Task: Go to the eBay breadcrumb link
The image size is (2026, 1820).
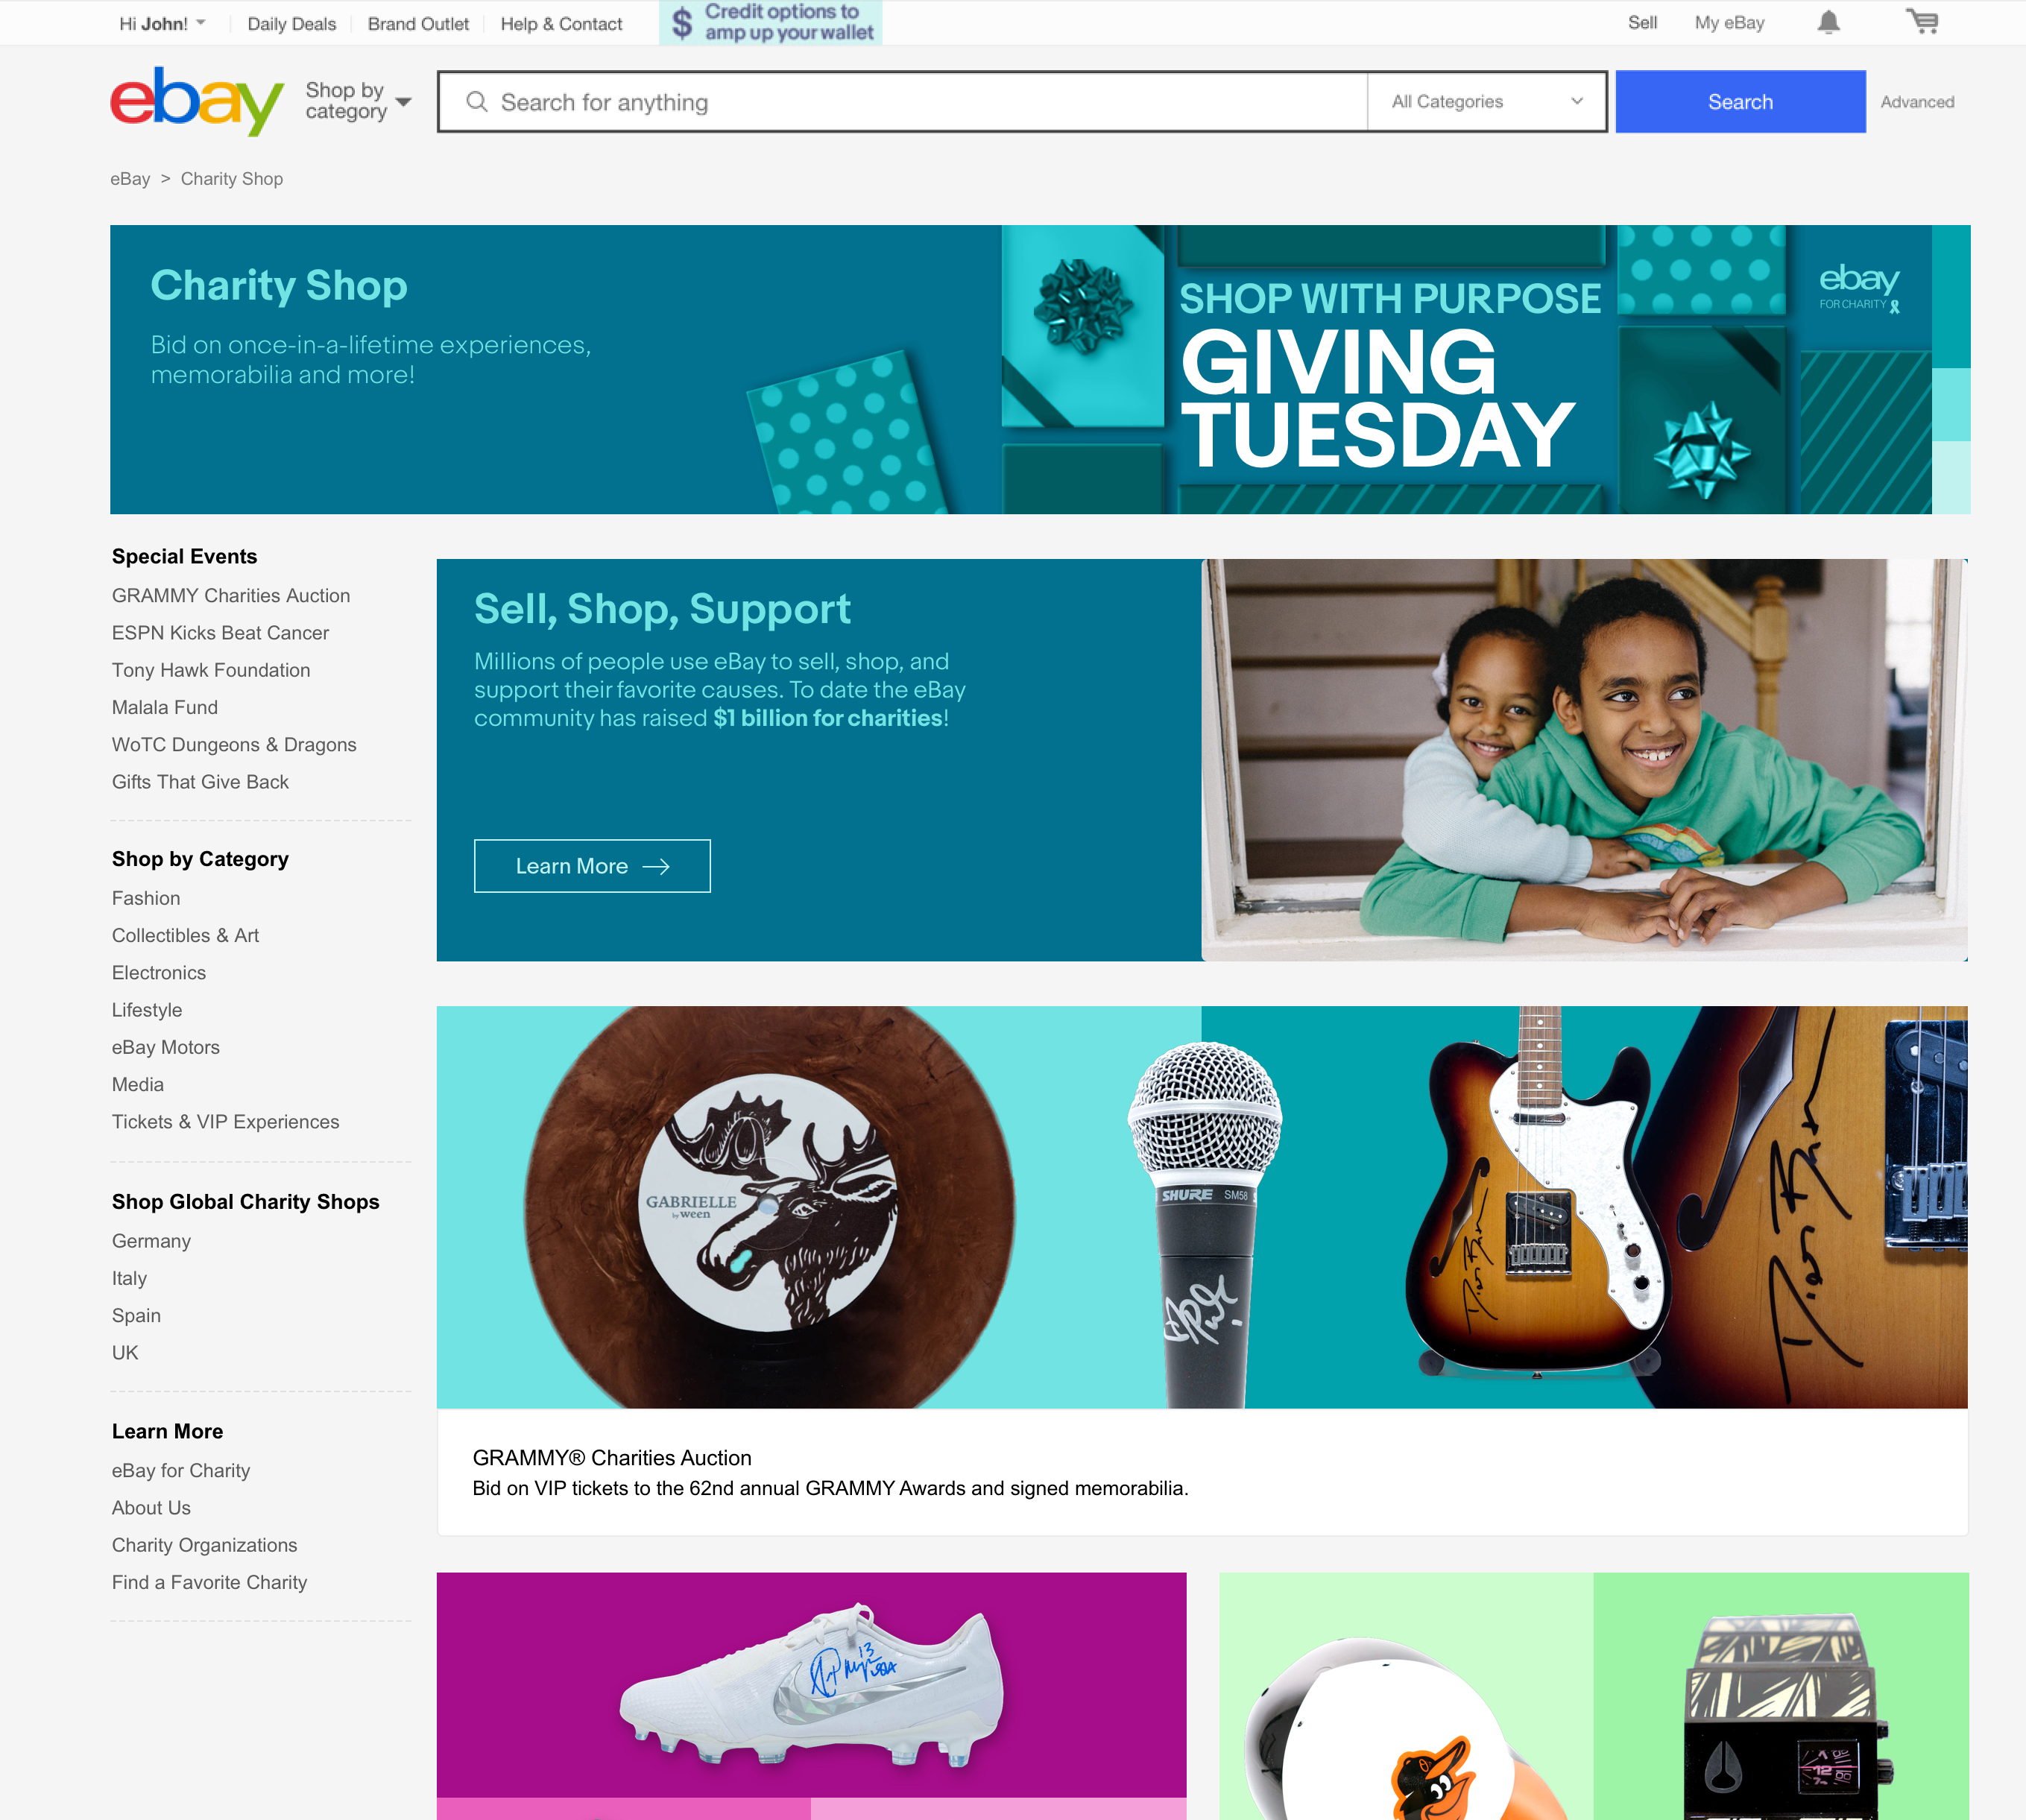Action: click(130, 179)
